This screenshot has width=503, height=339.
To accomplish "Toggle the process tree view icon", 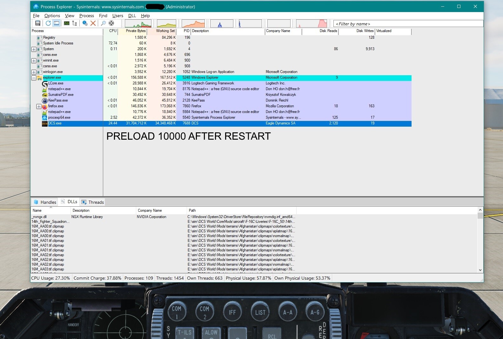I will coord(75,23).
